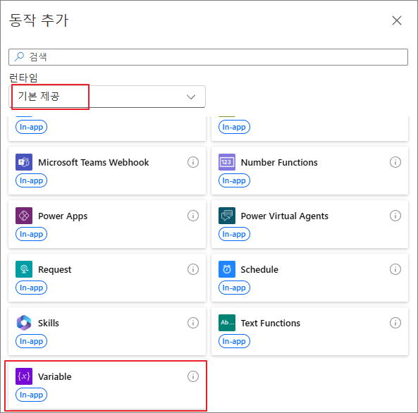Click the 검색 search input field

pos(208,57)
